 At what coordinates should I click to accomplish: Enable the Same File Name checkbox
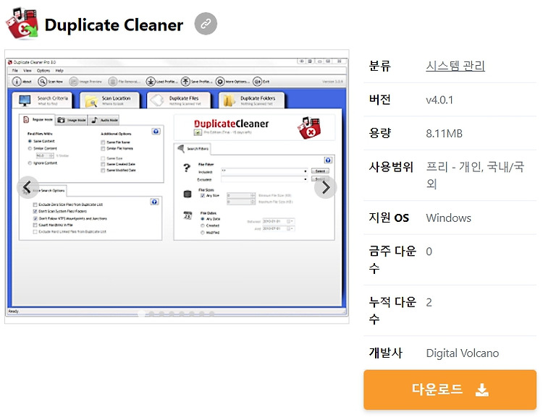103,142
